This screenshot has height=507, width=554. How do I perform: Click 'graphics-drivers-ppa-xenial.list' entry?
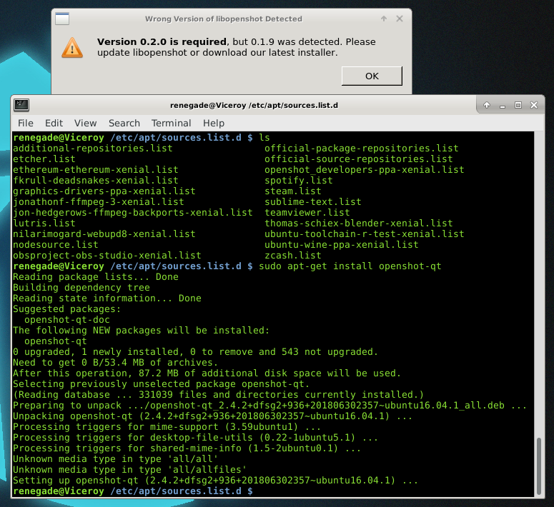[104, 191]
